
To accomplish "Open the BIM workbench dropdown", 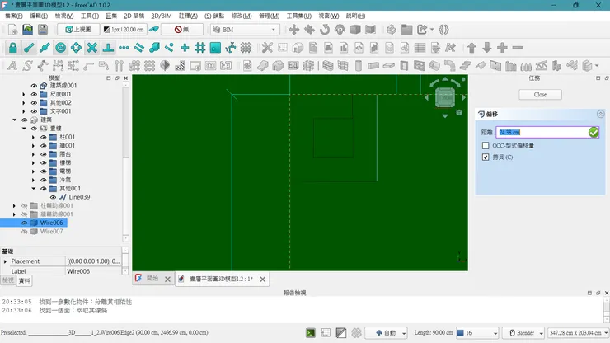I will (x=245, y=30).
